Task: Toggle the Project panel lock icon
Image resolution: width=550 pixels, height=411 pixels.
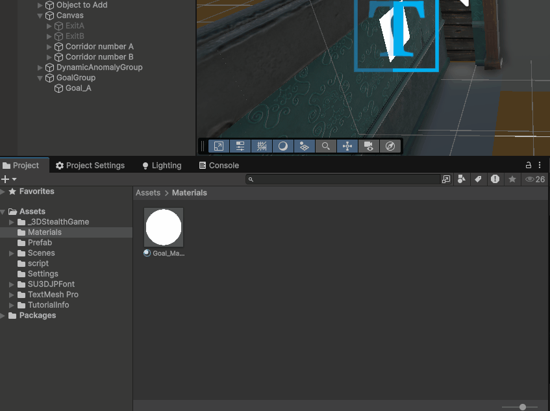Action: (x=529, y=166)
